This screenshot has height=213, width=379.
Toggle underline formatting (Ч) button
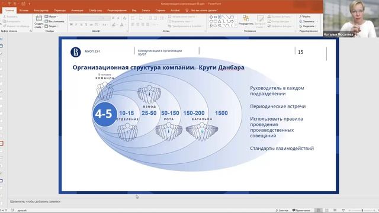(x=81, y=25)
